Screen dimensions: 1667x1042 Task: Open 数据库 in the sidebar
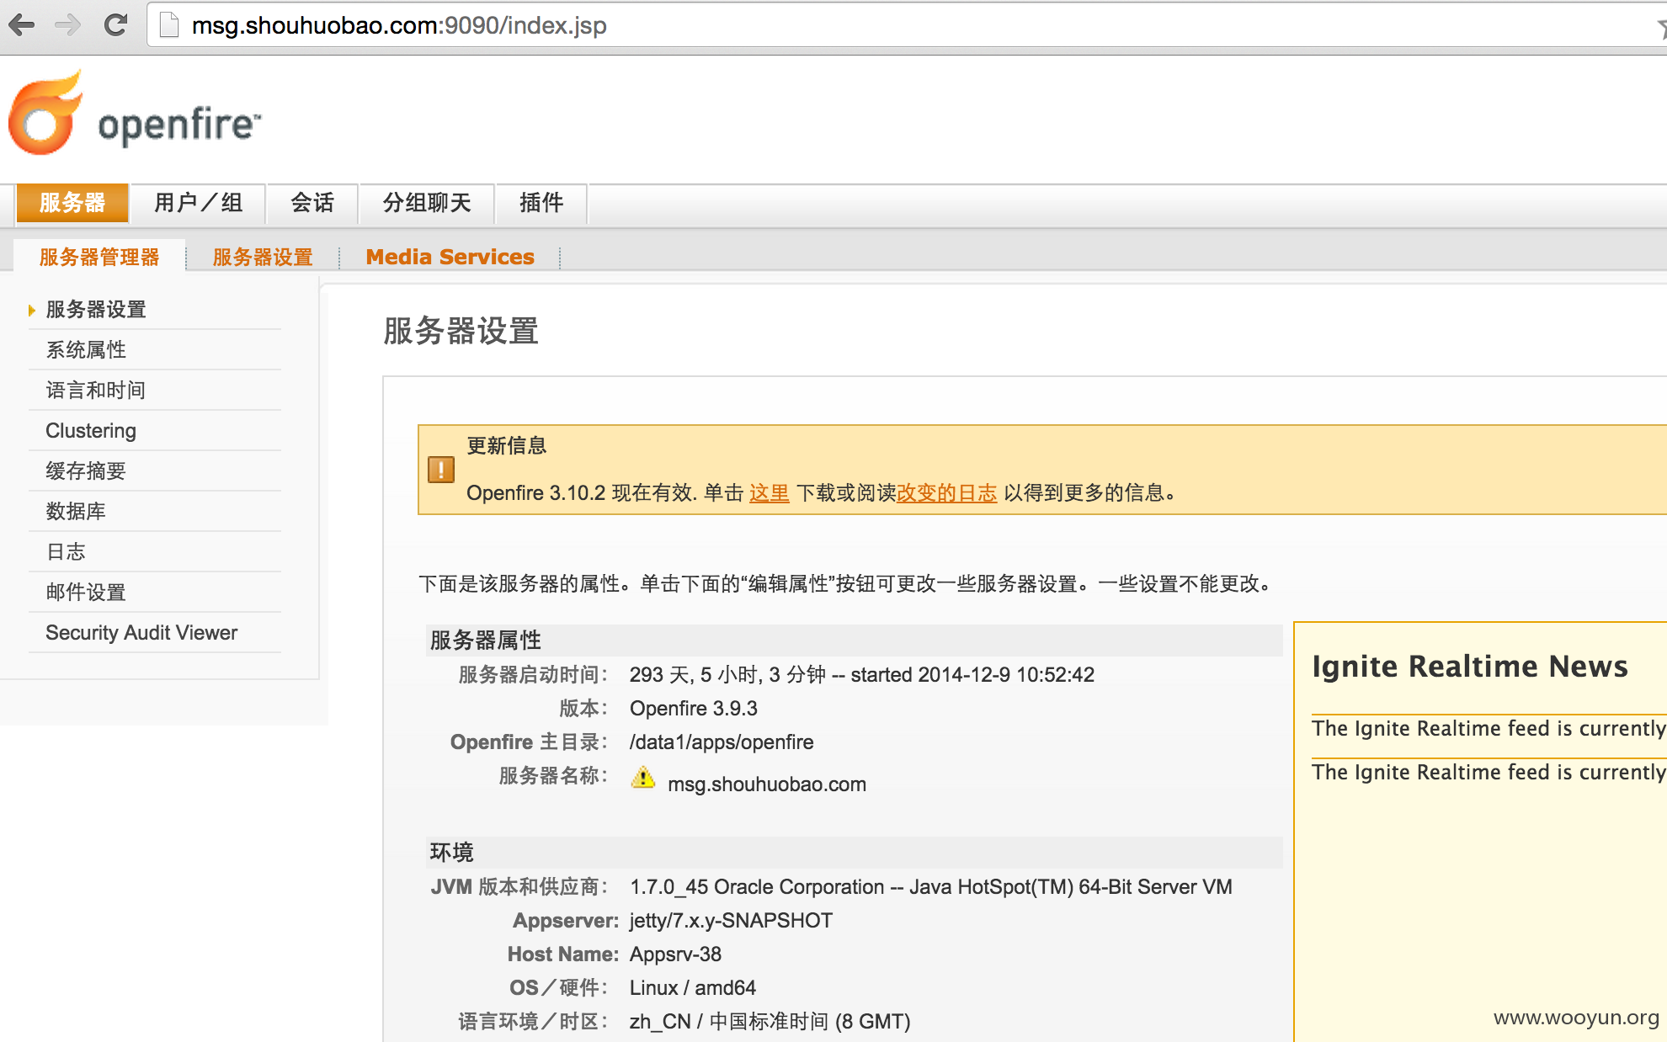(76, 512)
